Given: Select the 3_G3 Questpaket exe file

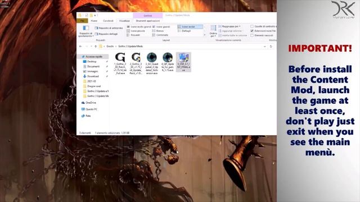Looking at the screenshot, I should pyautogui.click(x=151, y=63).
